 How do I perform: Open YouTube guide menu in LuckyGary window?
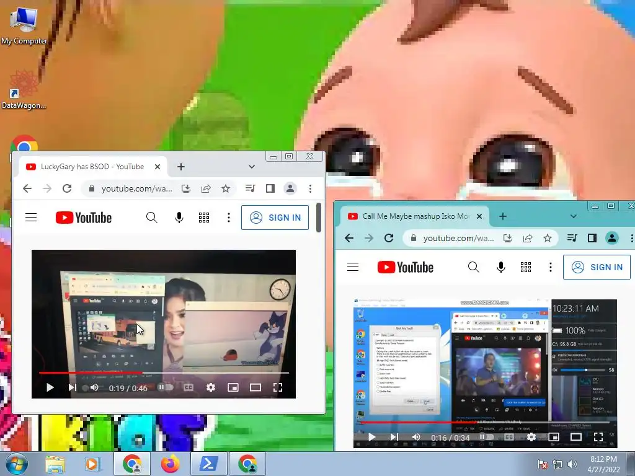pyautogui.click(x=31, y=218)
